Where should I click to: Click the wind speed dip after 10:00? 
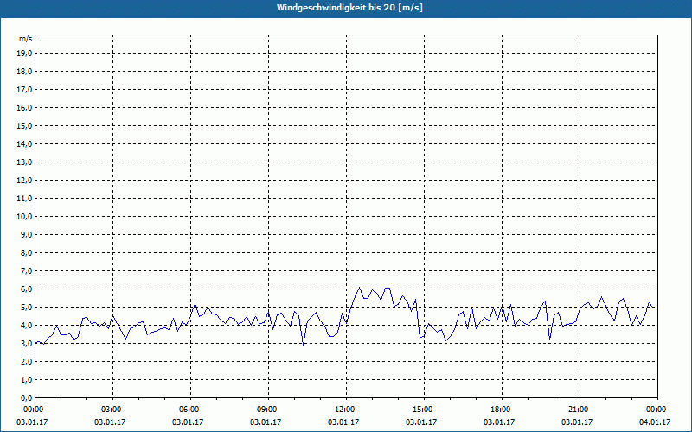[x=304, y=344]
